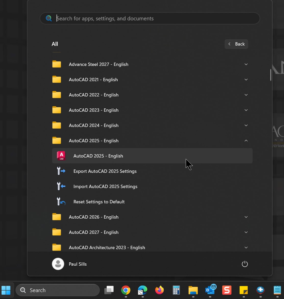The image size is (284, 299).
Task: Open Export AutoCAD 2025 Settings tool
Action: pyautogui.click(x=152, y=171)
